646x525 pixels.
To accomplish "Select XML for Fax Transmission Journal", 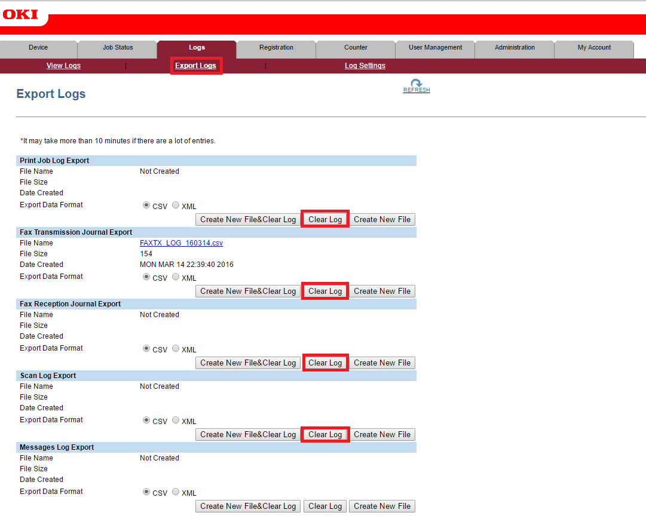I will point(176,277).
